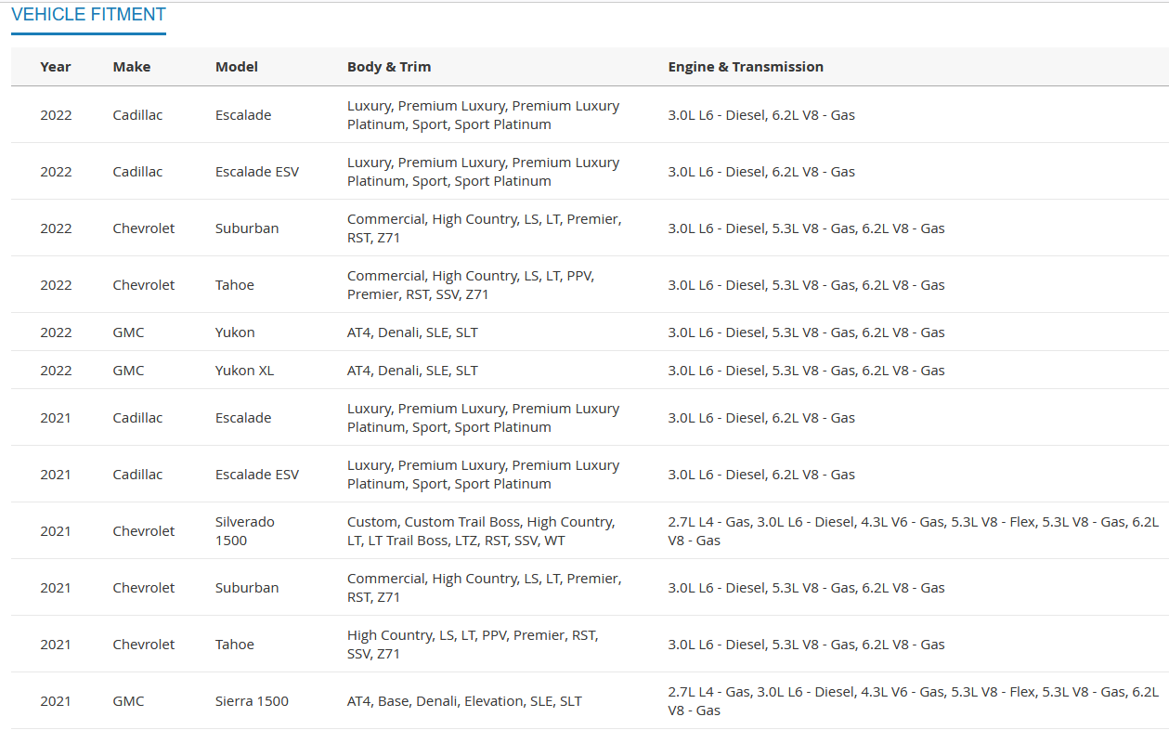This screenshot has width=1169, height=730.
Task: Click the Body & Trim column header
Action: [389, 67]
